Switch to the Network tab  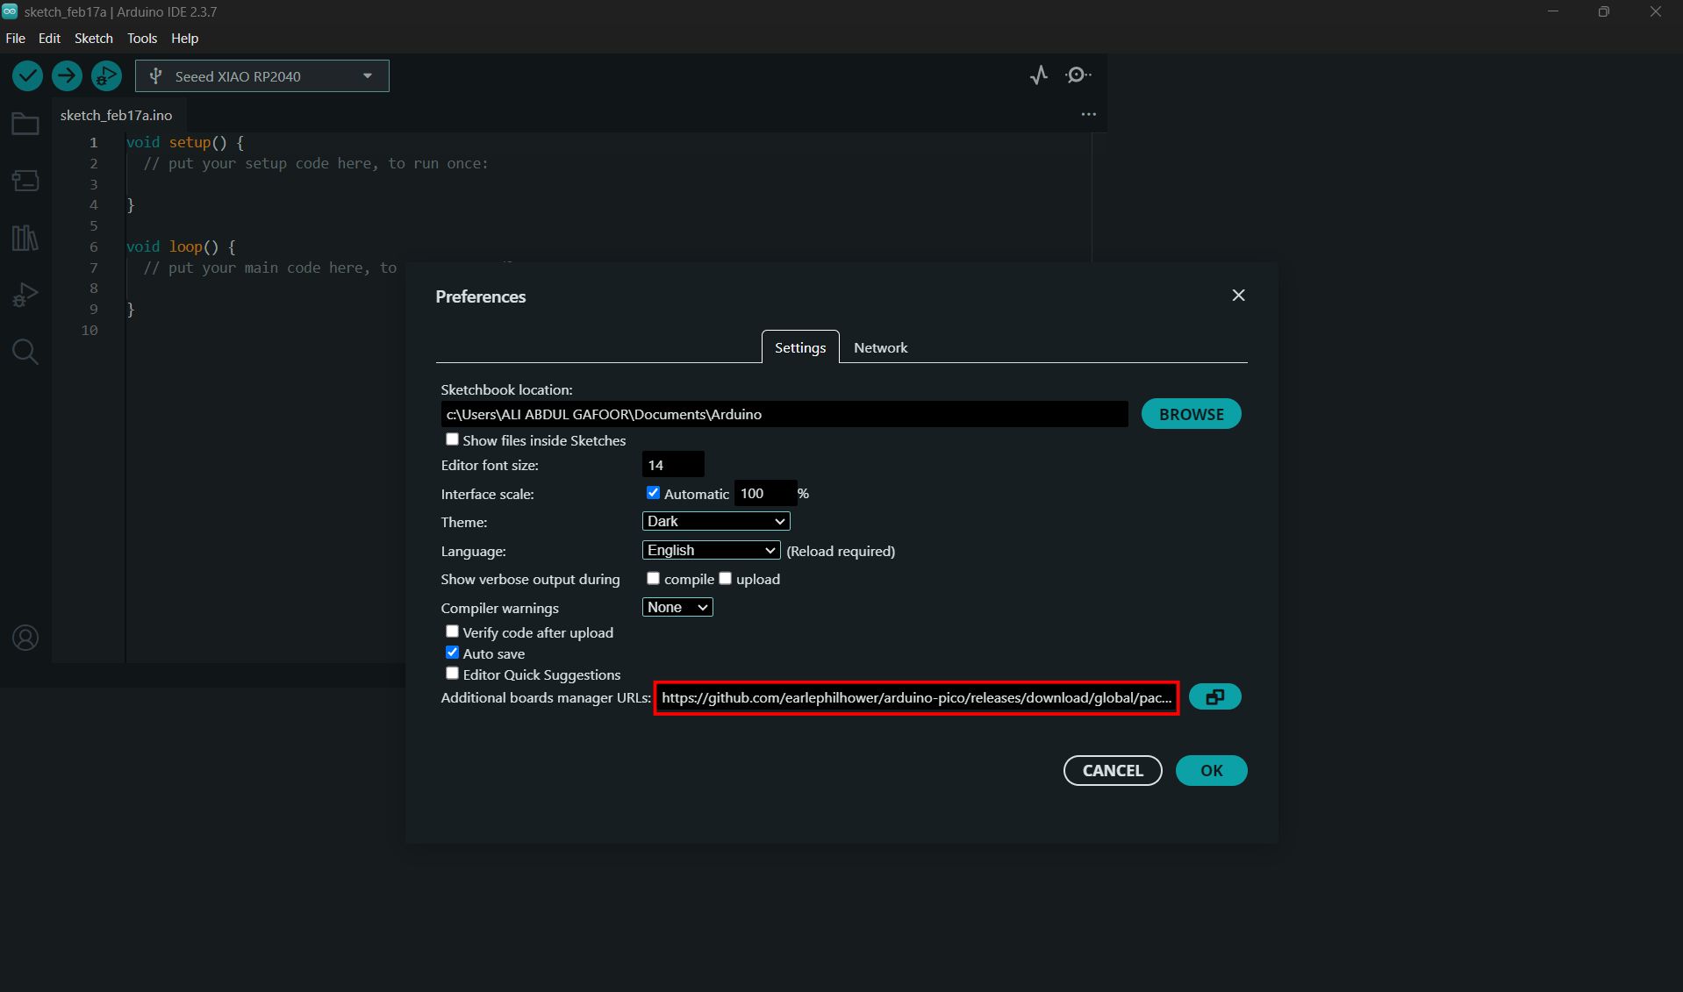[880, 347]
